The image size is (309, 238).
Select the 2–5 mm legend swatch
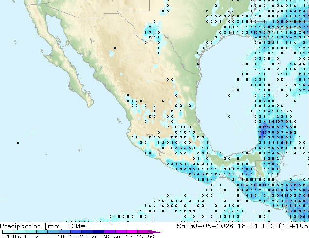[x=42, y=232]
